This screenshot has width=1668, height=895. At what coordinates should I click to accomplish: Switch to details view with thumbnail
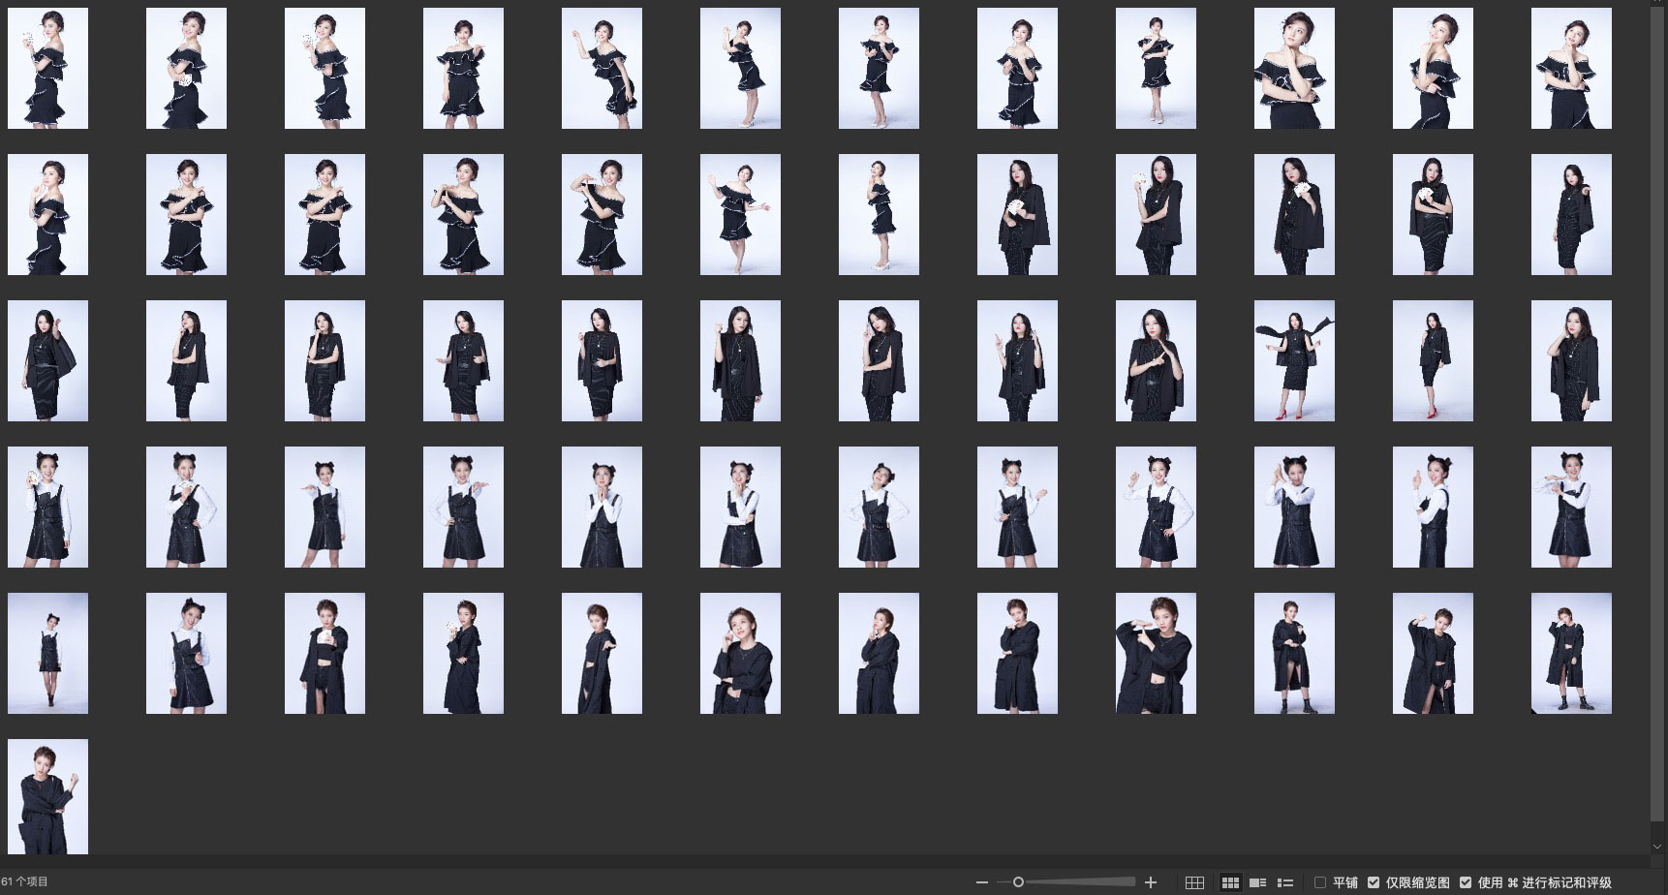tap(1257, 882)
